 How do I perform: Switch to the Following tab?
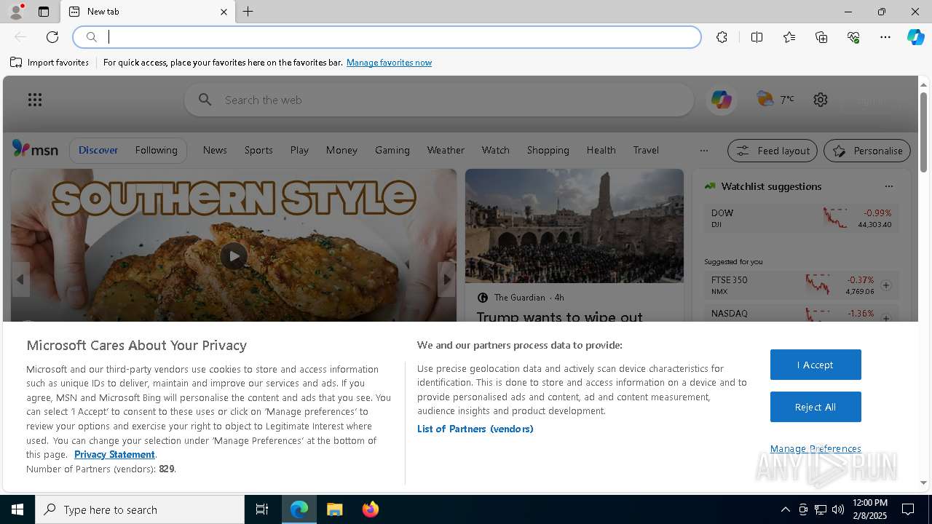click(156, 150)
